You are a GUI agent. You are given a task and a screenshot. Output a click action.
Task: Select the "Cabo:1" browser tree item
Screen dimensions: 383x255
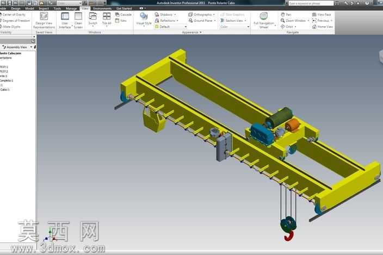coord(5,90)
